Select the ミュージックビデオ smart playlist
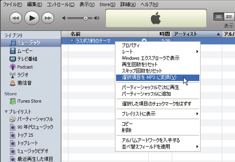This screenshot has width=235, height=162. click(x=31, y=151)
